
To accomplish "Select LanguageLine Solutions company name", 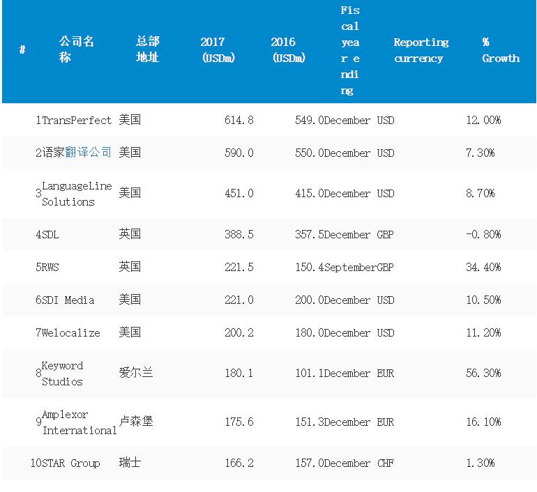I will click(x=77, y=194).
